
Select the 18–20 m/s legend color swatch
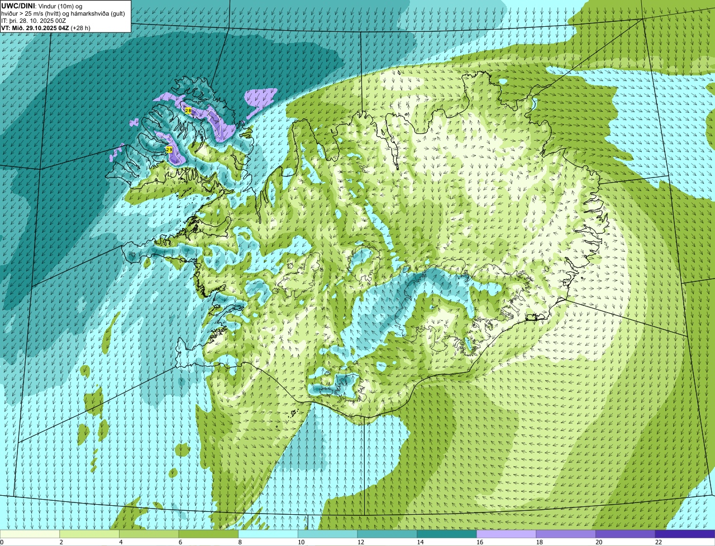(566, 534)
